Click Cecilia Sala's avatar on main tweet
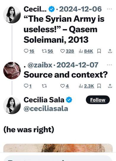116x161 pixels. [12, 105]
